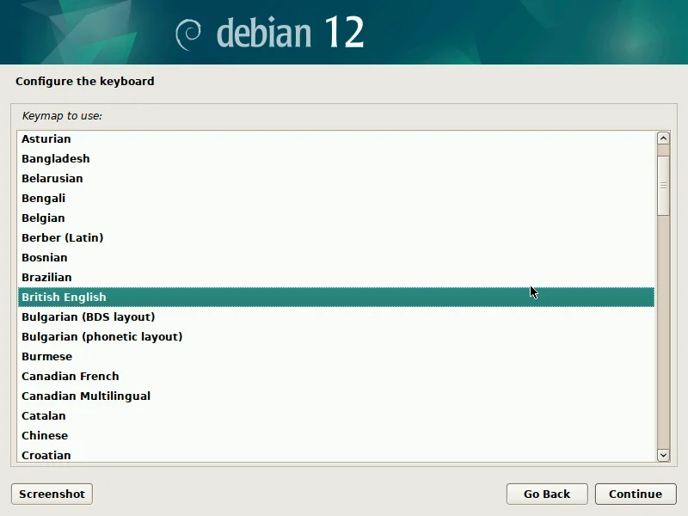The image size is (688, 516).
Task: Select the Catalan keymap
Action: [336, 415]
